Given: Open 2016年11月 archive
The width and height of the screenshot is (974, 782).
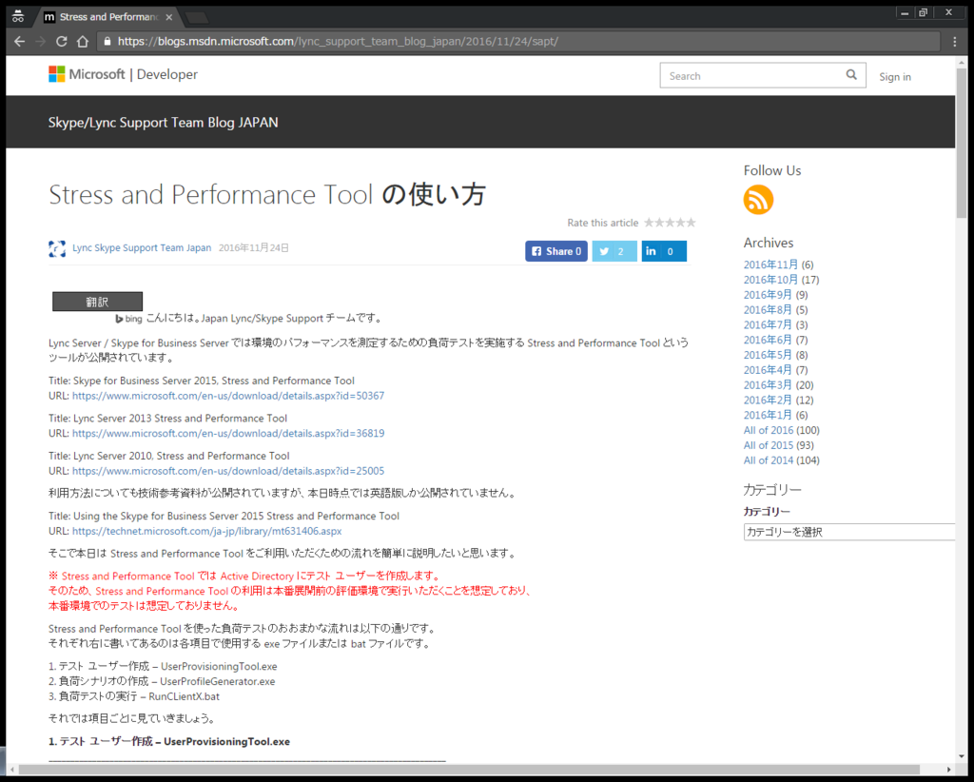Looking at the screenshot, I should (x=770, y=264).
